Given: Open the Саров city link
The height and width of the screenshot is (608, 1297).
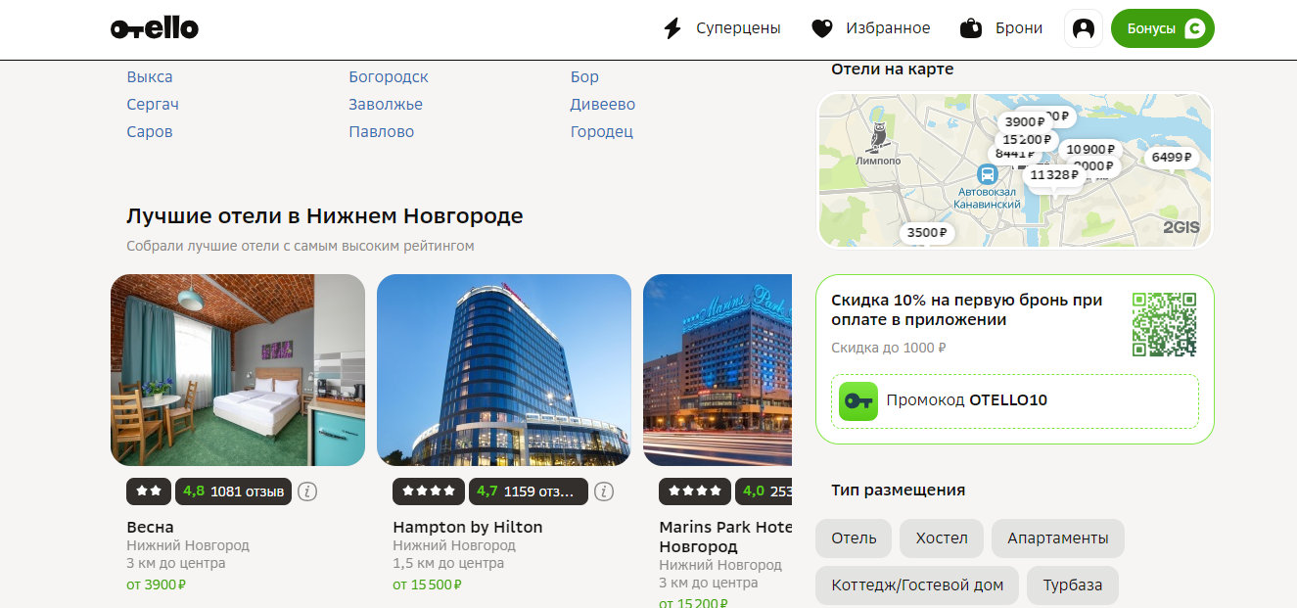Looking at the screenshot, I should point(150,132).
